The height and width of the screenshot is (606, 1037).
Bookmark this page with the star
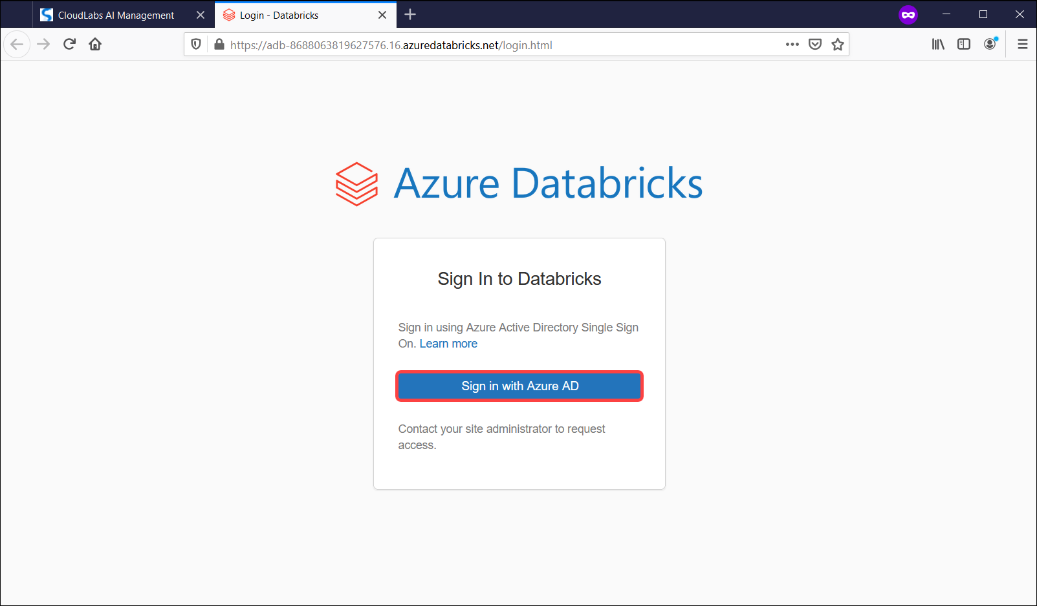pyautogui.click(x=838, y=45)
